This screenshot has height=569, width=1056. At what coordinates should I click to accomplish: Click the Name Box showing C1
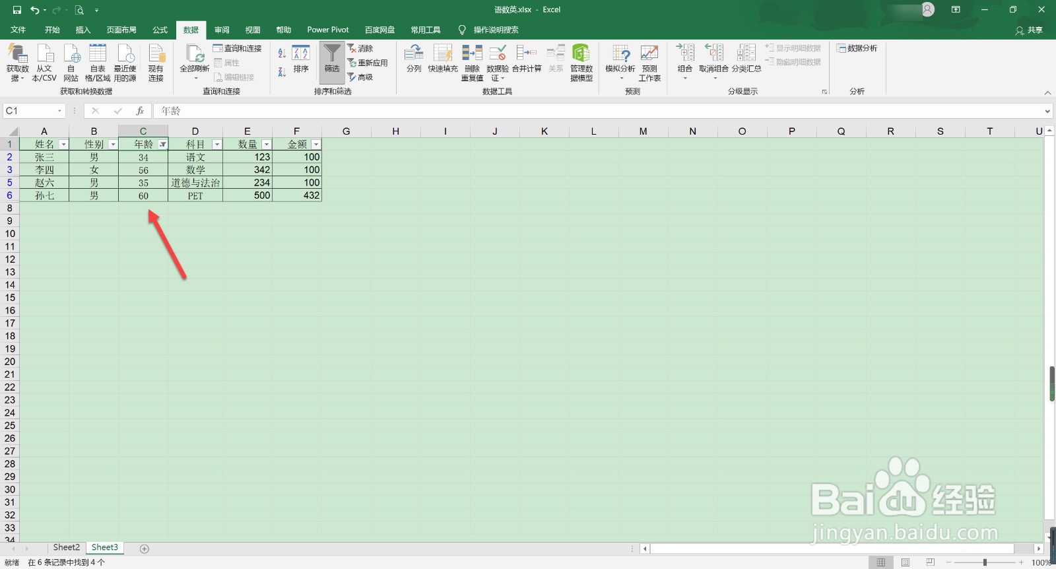(x=34, y=111)
